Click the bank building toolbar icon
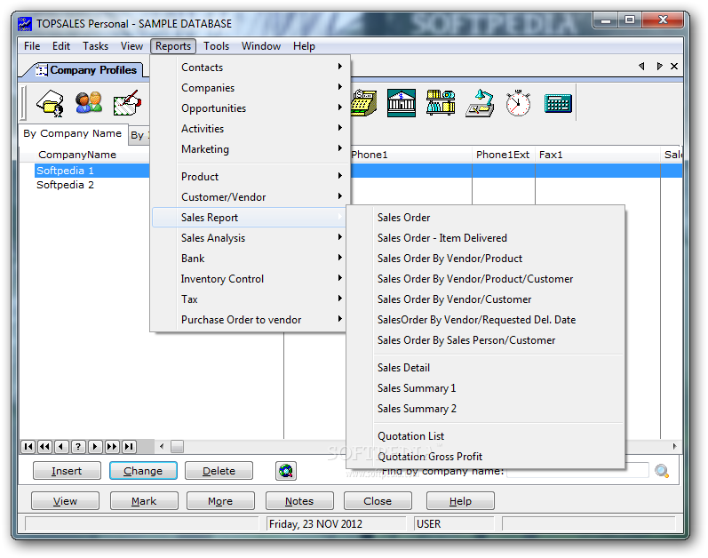This screenshot has height=558, width=708. pos(402,103)
